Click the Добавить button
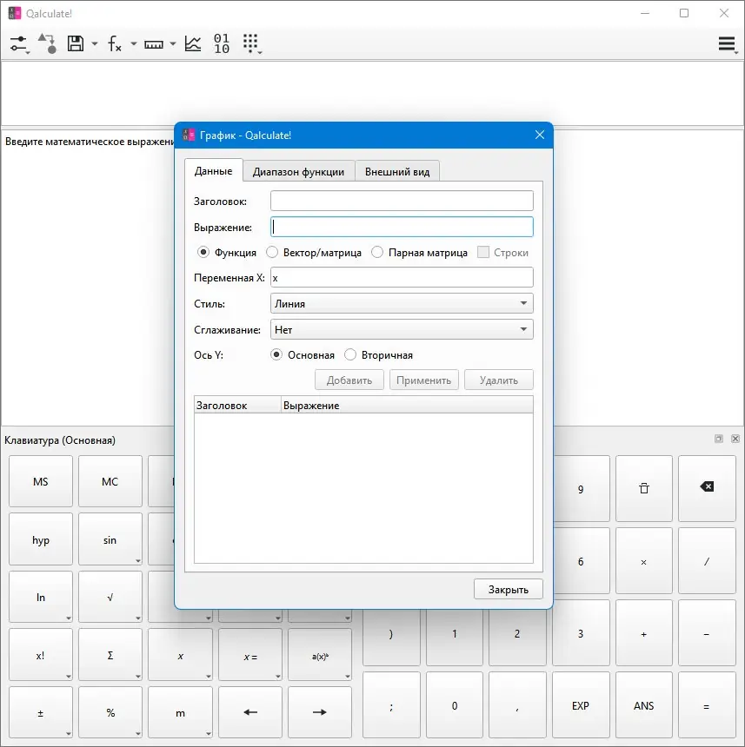Image resolution: width=745 pixels, height=747 pixels. 349,380
